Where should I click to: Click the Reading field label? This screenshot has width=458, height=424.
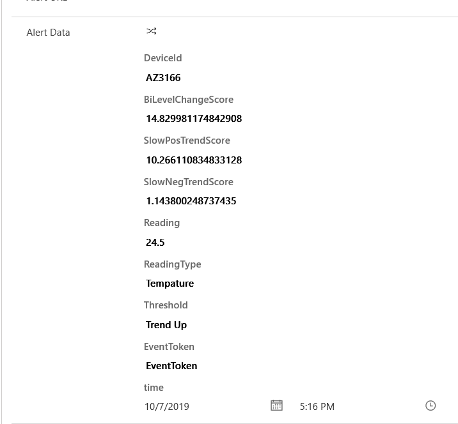(162, 223)
